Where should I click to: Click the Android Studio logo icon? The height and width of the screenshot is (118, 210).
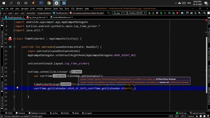[2, 9]
